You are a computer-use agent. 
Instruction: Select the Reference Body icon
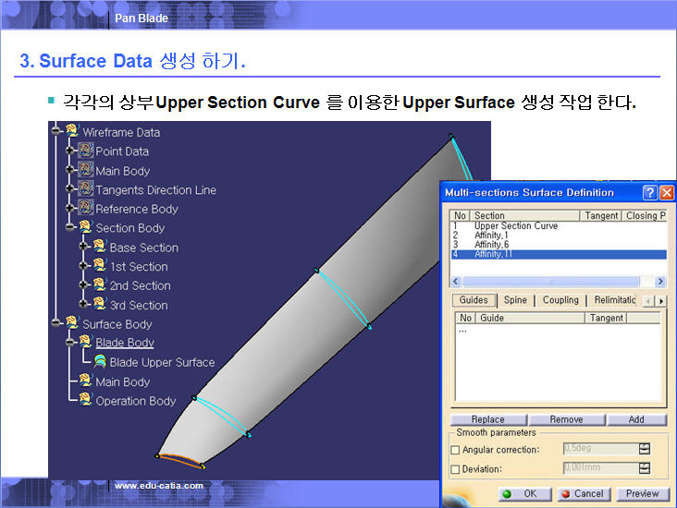86,209
